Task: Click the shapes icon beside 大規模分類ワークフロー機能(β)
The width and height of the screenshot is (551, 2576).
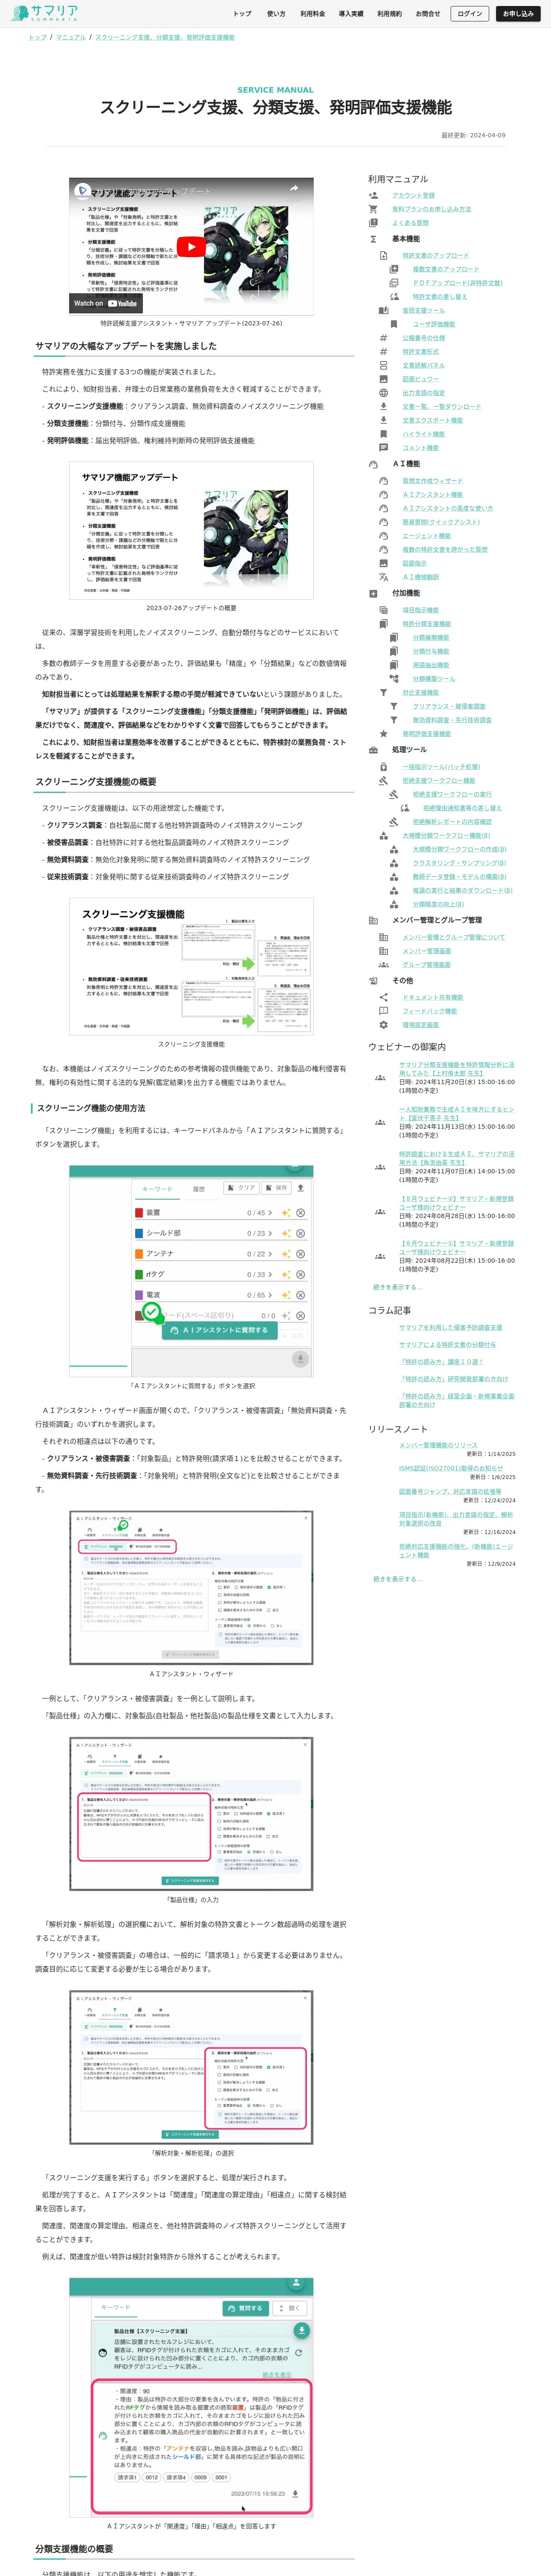Action: point(383,836)
